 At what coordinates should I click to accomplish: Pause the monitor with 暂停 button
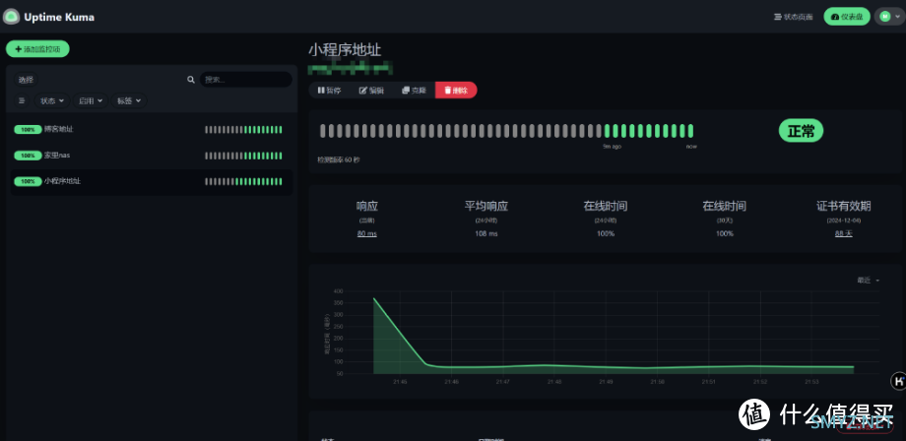pyautogui.click(x=329, y=90)
